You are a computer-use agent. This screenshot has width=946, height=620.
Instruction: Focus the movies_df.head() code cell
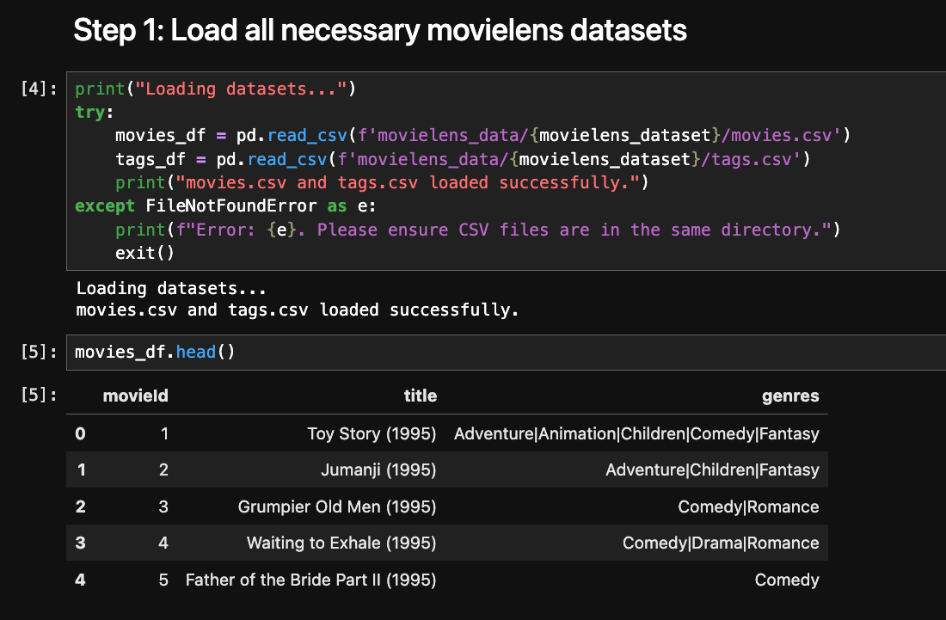point(155,353)
